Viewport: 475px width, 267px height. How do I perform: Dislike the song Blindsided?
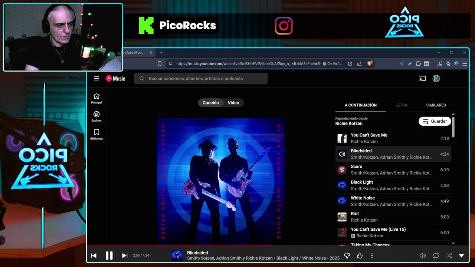coord(347,256)
